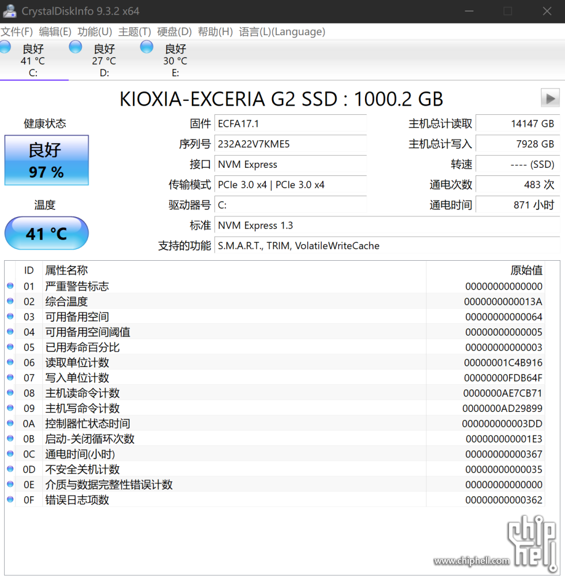The width and height of the screenshot is (565, 581).
Task: Click the CrystalDiskInfo app icon in title bar
Action: [10, 11]
